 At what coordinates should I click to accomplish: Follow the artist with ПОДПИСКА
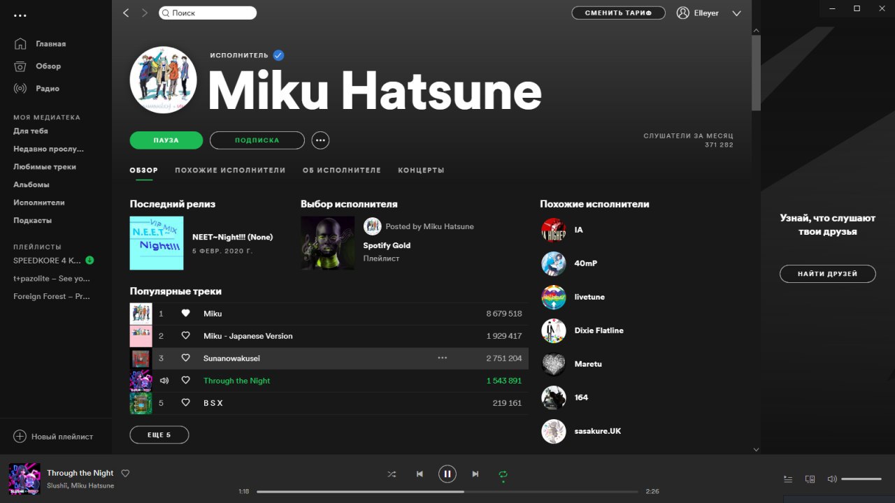click(257, 140)
